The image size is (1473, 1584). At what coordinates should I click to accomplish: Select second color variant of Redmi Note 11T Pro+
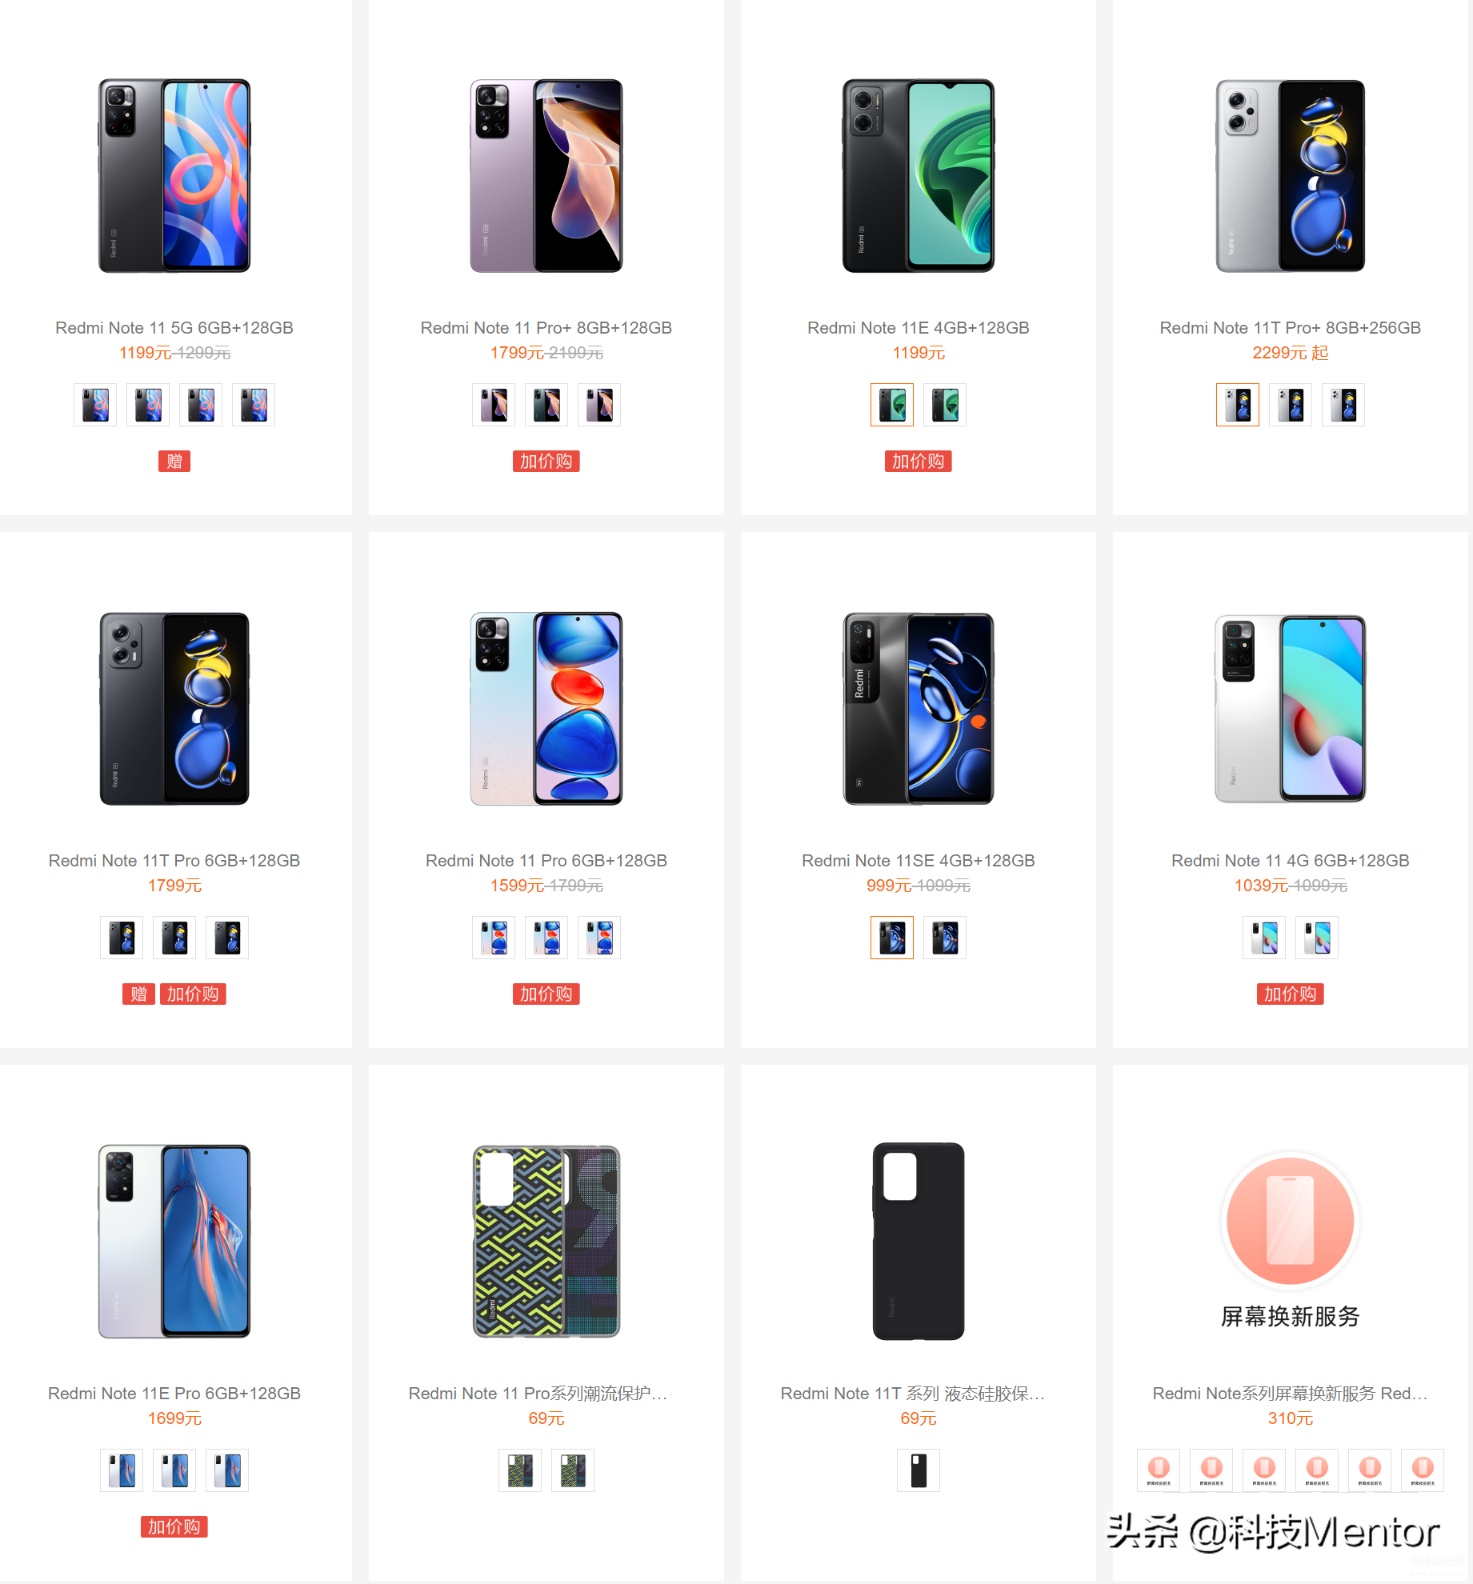tap(1291, 405)
